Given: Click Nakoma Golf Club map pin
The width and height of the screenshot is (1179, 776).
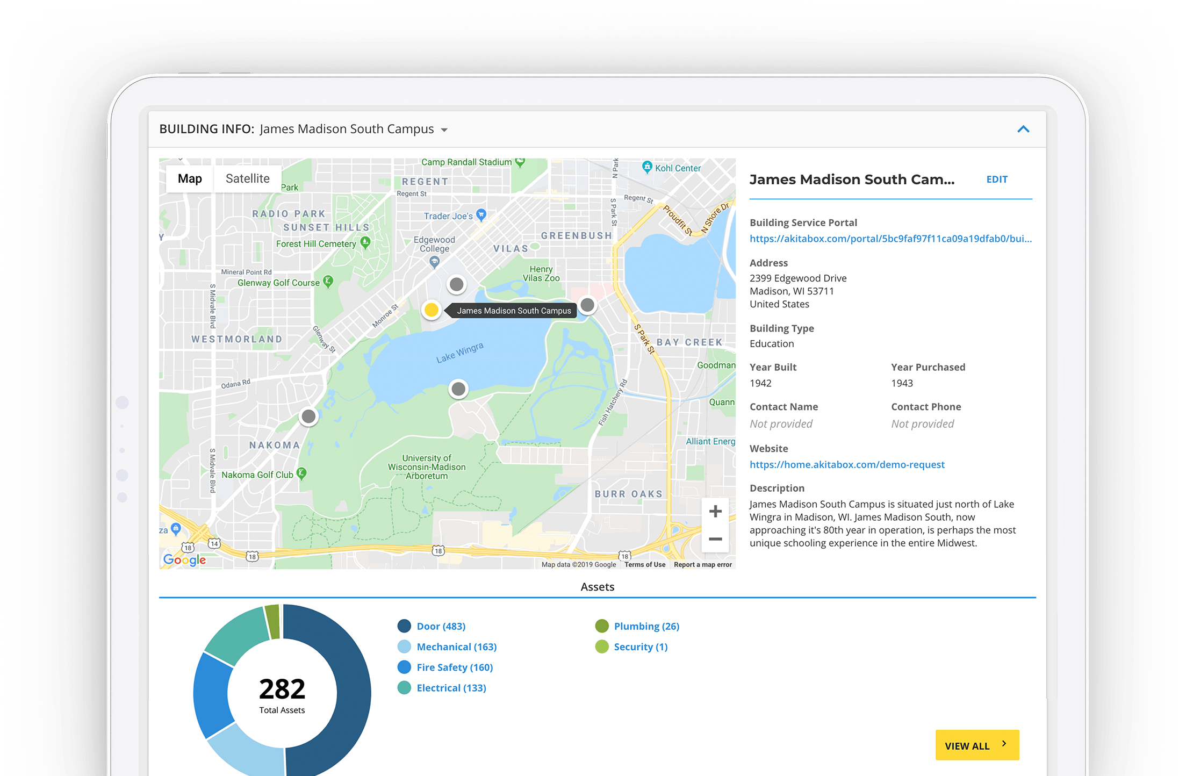Looking at the screenshot, I should click(301, 473).
